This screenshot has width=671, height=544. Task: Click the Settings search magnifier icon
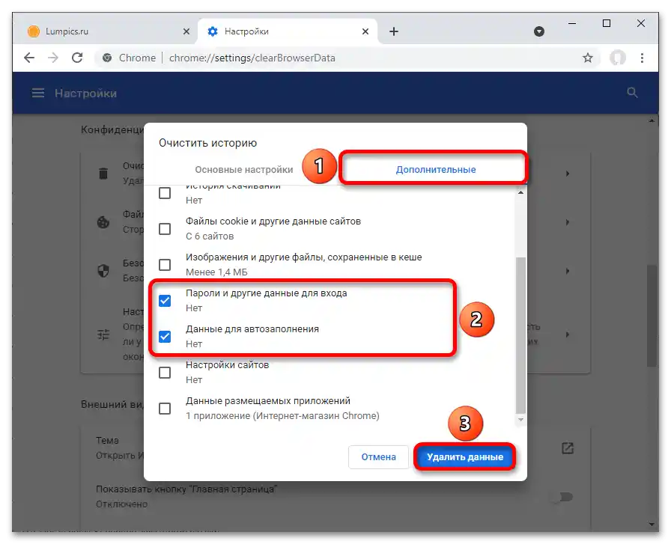click(x=632, y=92)
